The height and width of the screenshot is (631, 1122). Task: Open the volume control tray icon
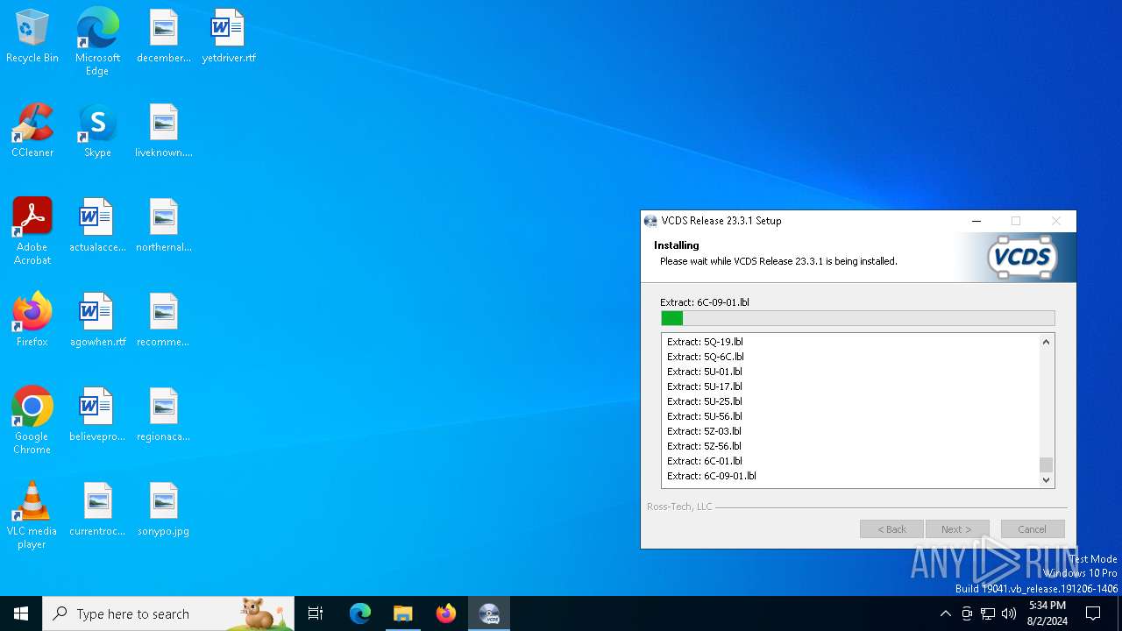(x=1009, y=613)
